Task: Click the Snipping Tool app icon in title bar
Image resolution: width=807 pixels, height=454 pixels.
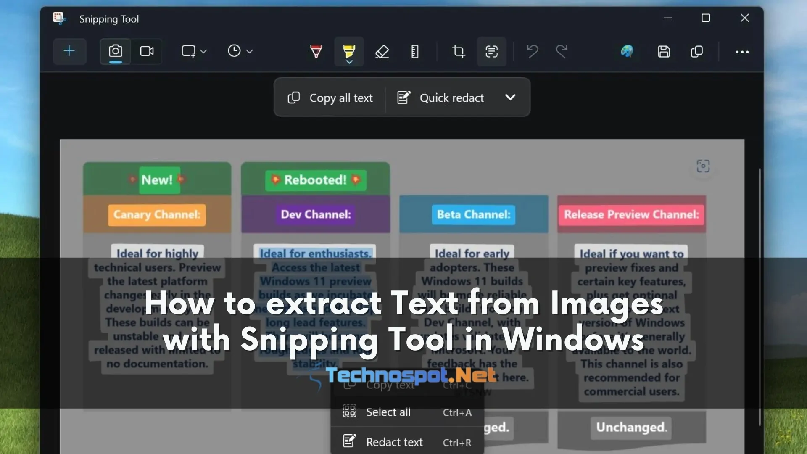Action: point(59,18)
